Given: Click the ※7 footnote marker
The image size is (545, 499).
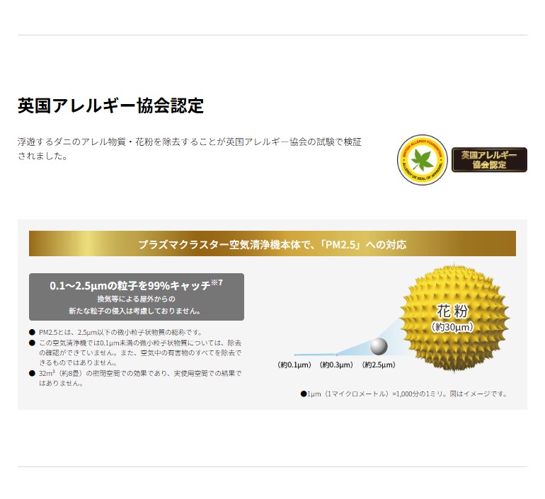Looking at the screenshot, I should point(217,282).
